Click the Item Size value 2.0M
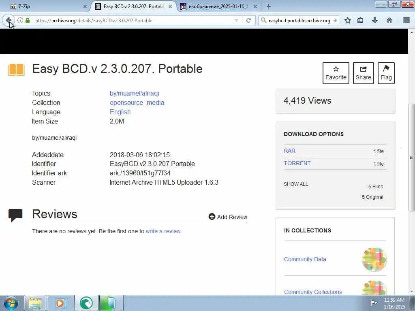Viewport: 415px width, 311px height. (x=117, y=121)
